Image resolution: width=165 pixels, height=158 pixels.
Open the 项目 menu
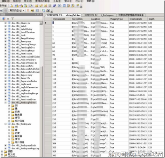tap(28, 1)
